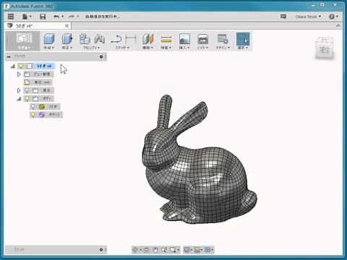347x260 pixels.
Task: Close the うさぎ v6 document tab
Action: [x=67, y=26]
